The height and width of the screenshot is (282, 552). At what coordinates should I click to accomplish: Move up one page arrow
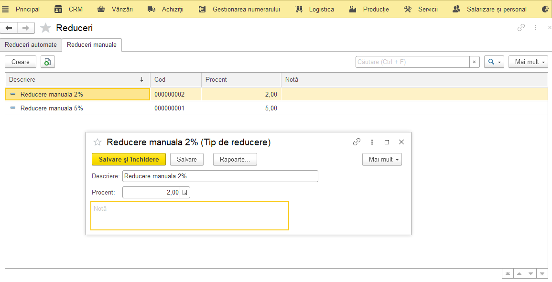(519, 273)
